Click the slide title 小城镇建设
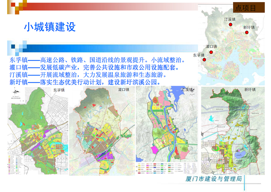Image resolution: width=271 pixels, height=192 pixels. (x=49, y=27)
